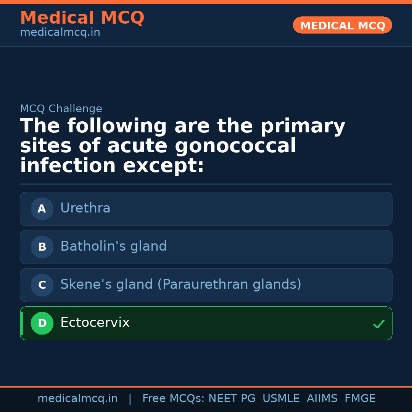Open the medicalmcq.in link in the footer
This screenshot has width=412, height=412.
click(78, 398)
